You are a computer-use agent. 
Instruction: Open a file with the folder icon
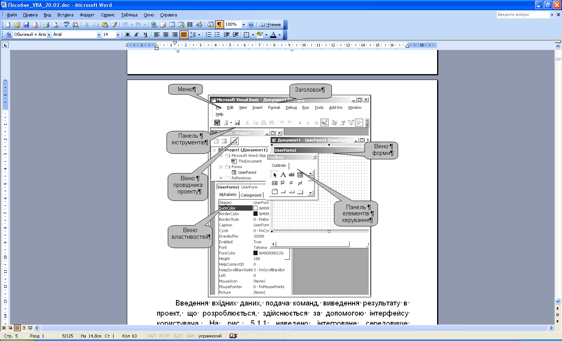point(17,25)
